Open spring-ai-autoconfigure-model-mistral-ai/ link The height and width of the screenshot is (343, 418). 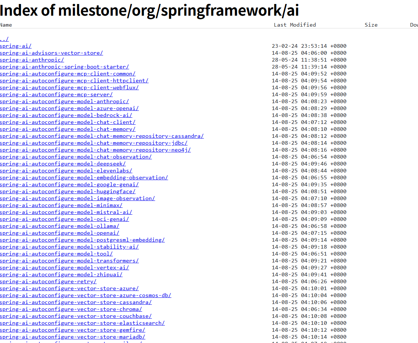(66, 213)
